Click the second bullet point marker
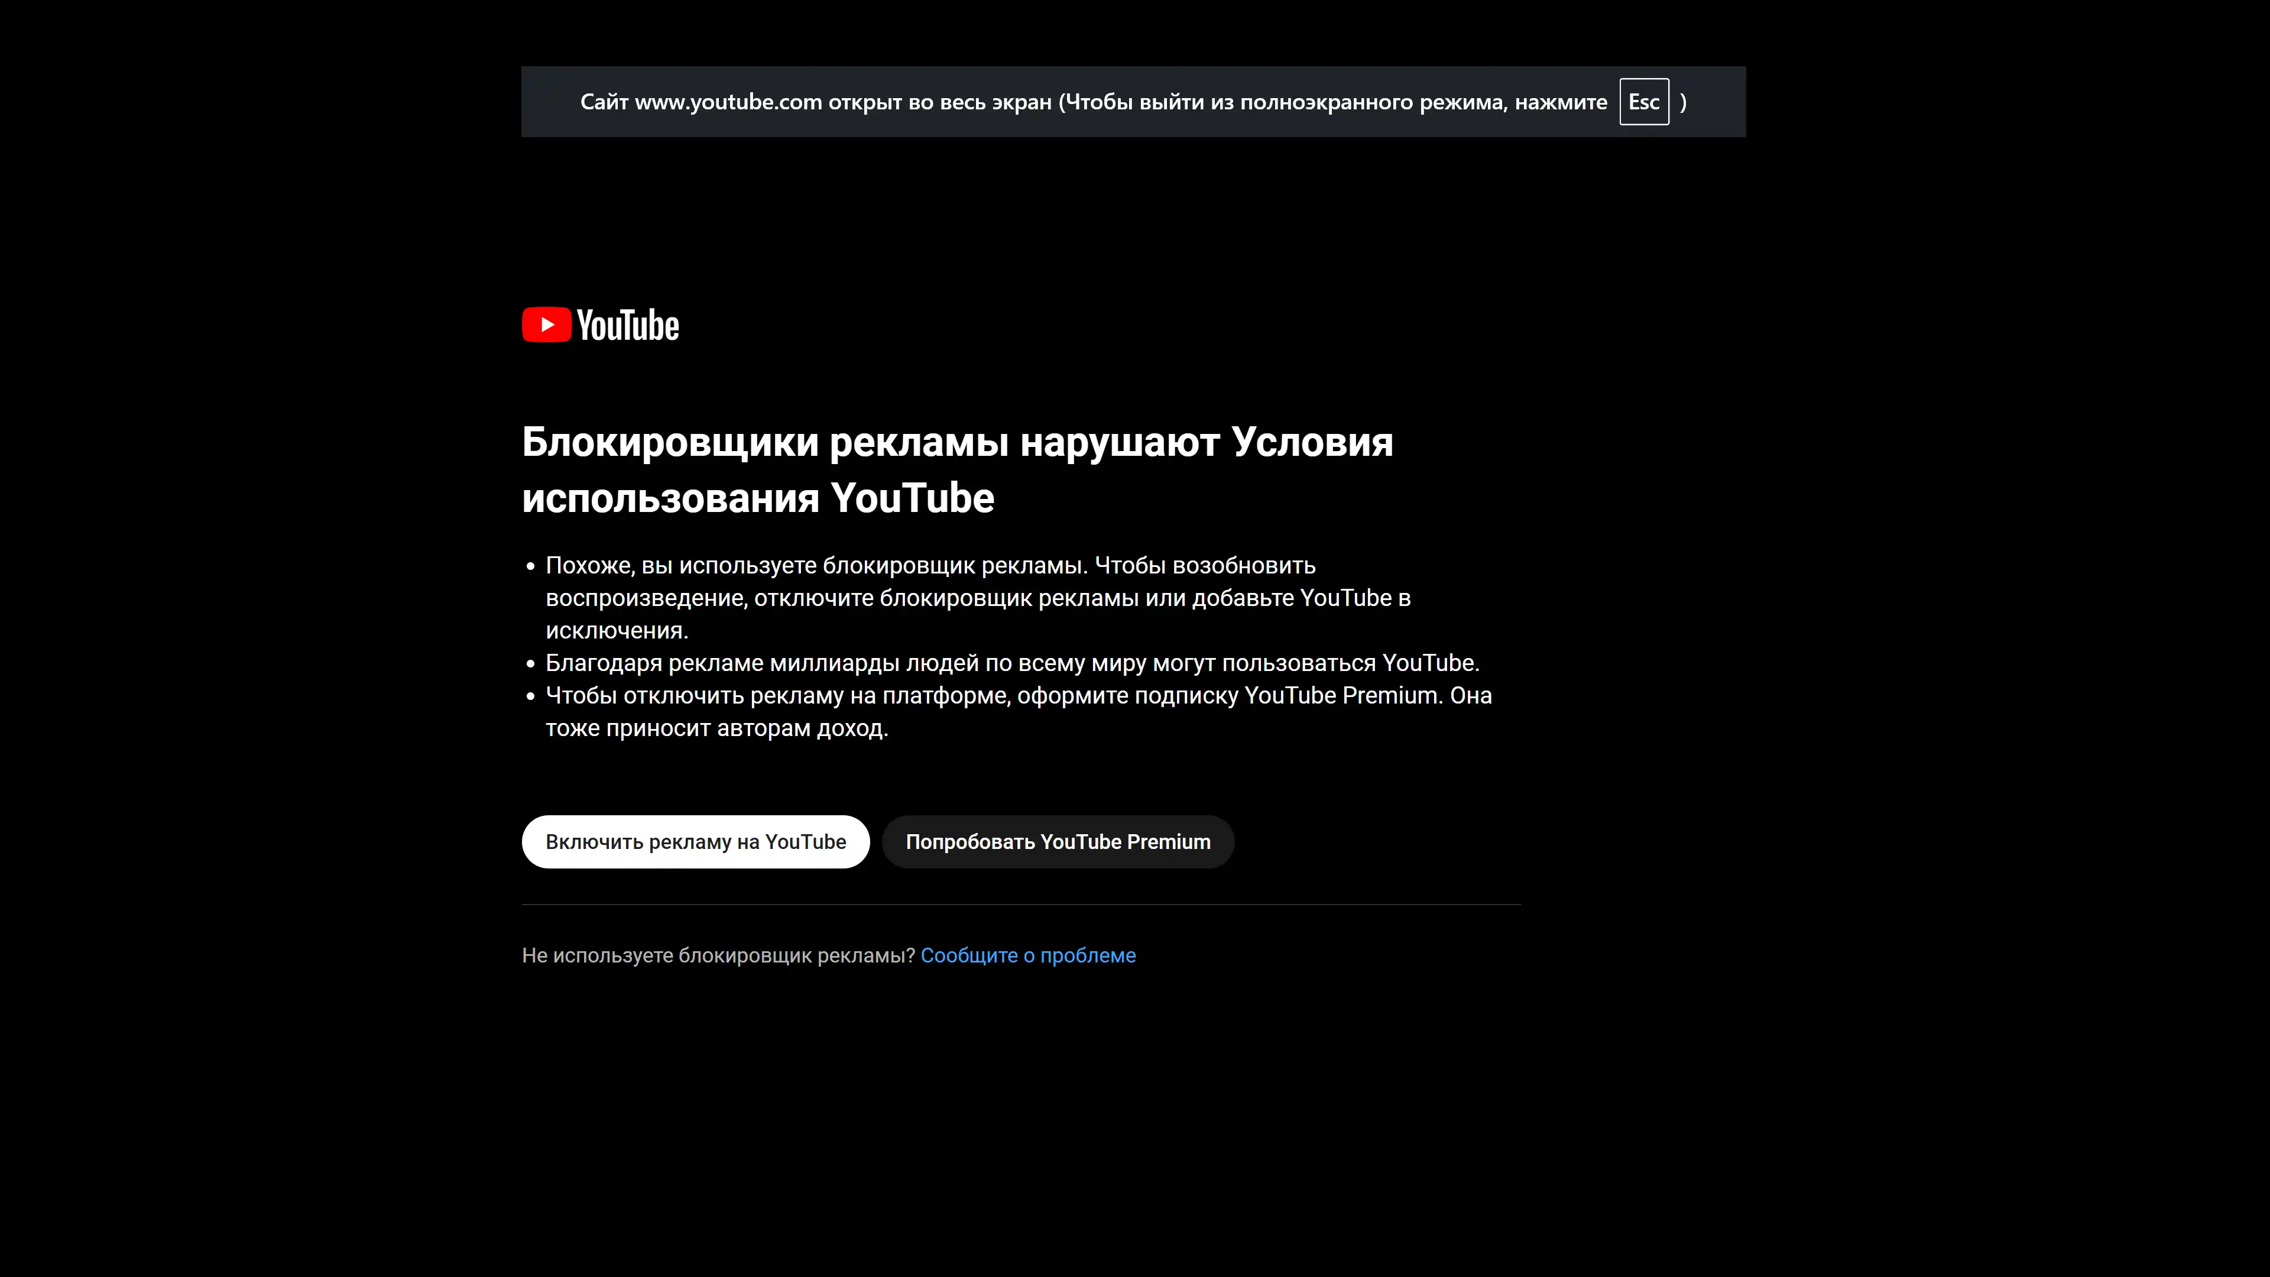The image size is (2270, 1277). 530,663
